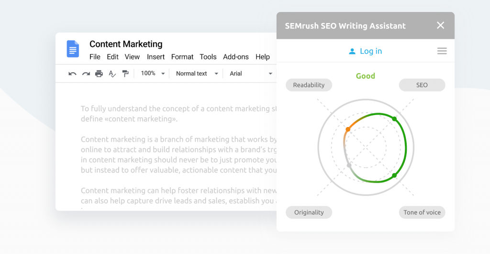Select the Readability pill button

(x=309, y=85)
